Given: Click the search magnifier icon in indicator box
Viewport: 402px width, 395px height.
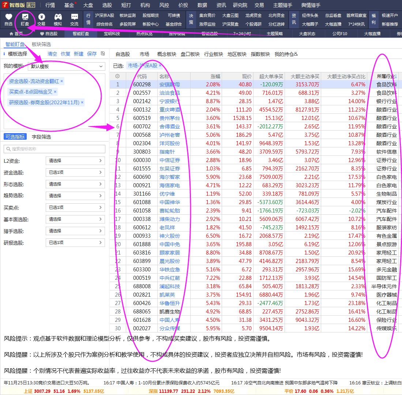Looking at the screenshot, I should [8, 149].
